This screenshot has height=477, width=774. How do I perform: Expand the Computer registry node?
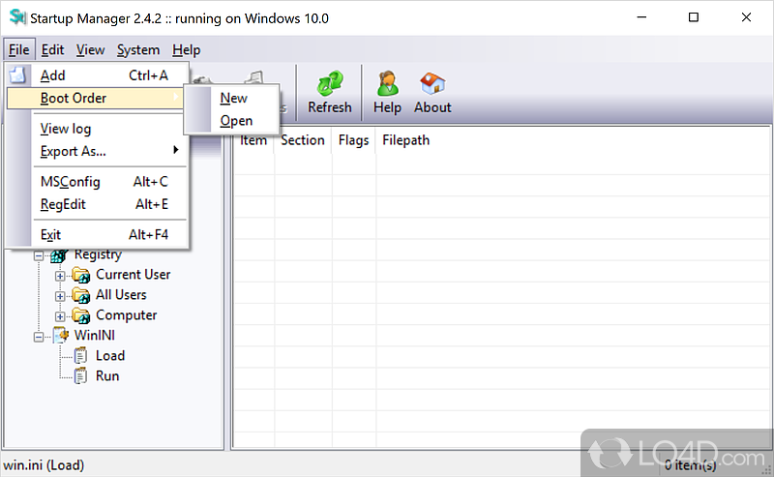(60, 316)
